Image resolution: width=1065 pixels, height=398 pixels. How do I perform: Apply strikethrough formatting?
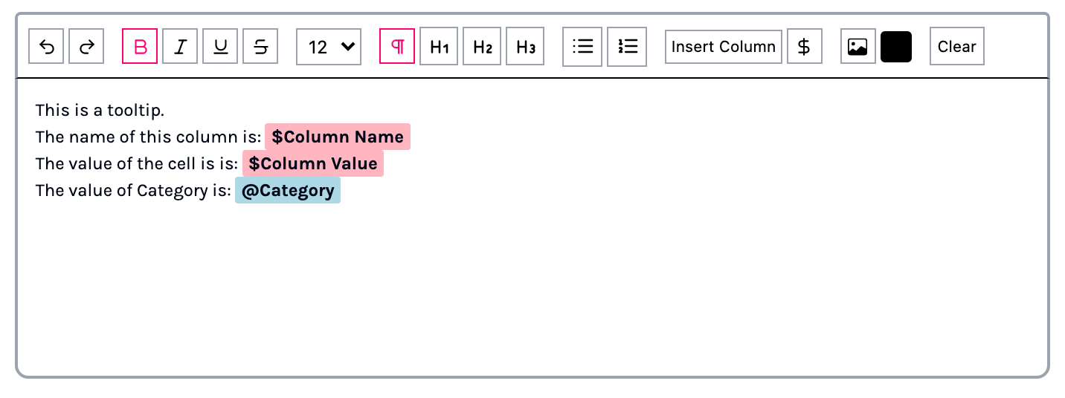[x=260, y=47]
